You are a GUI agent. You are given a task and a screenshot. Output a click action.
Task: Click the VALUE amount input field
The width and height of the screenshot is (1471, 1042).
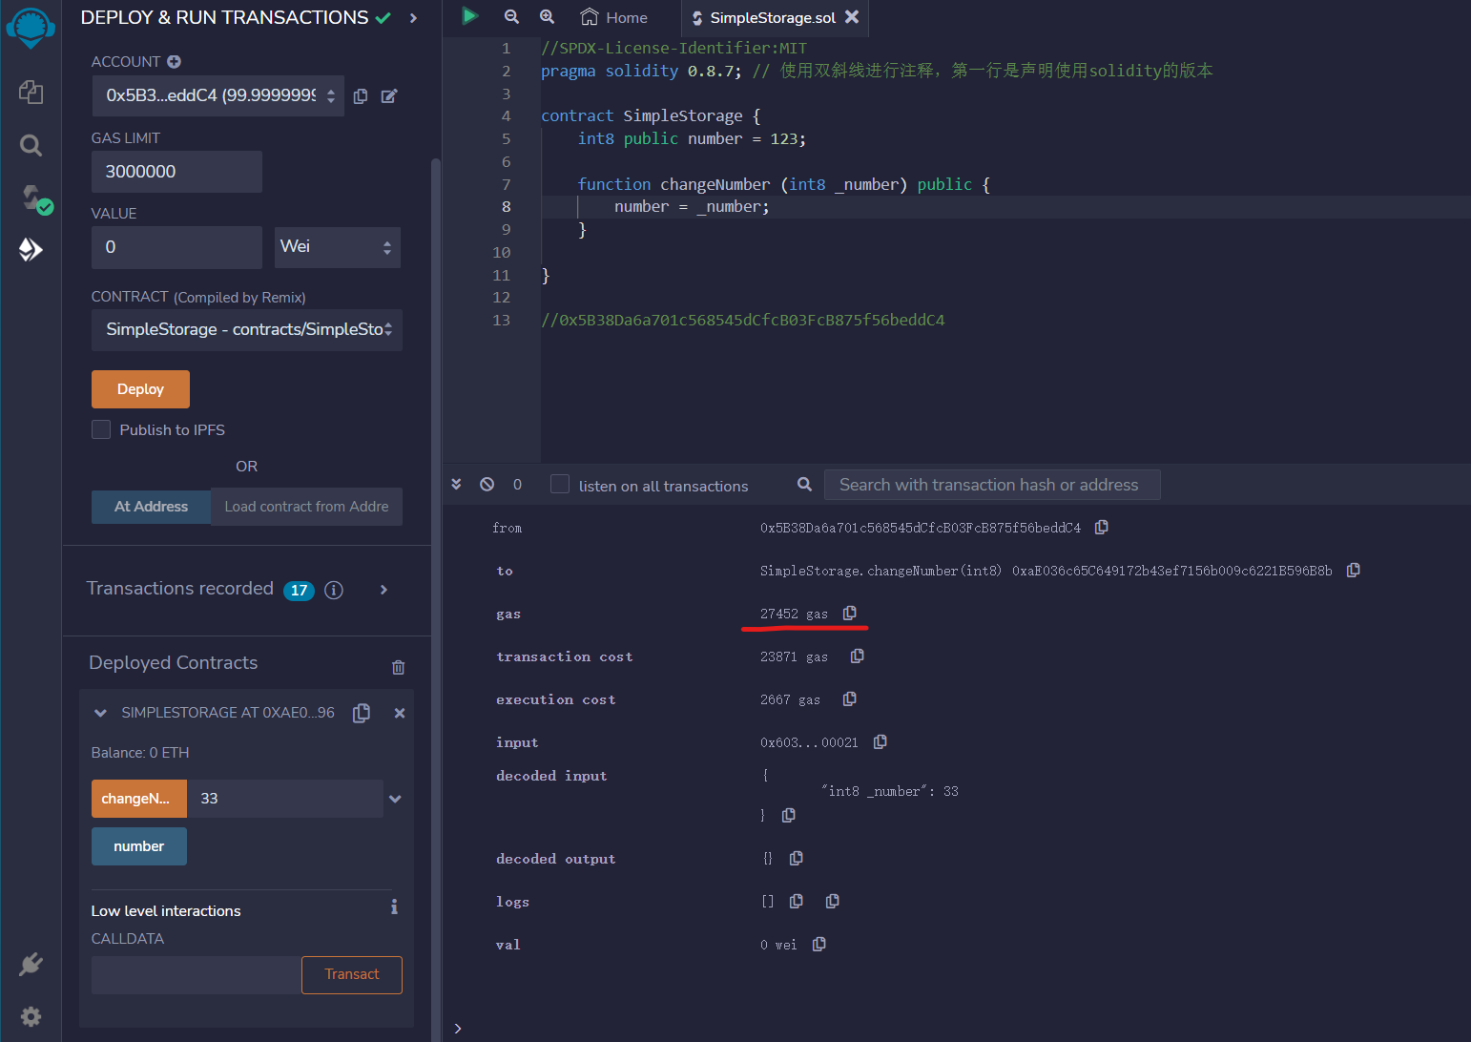pos(176,247)
